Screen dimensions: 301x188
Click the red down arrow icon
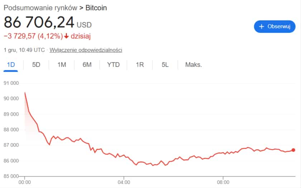point(66,36)
